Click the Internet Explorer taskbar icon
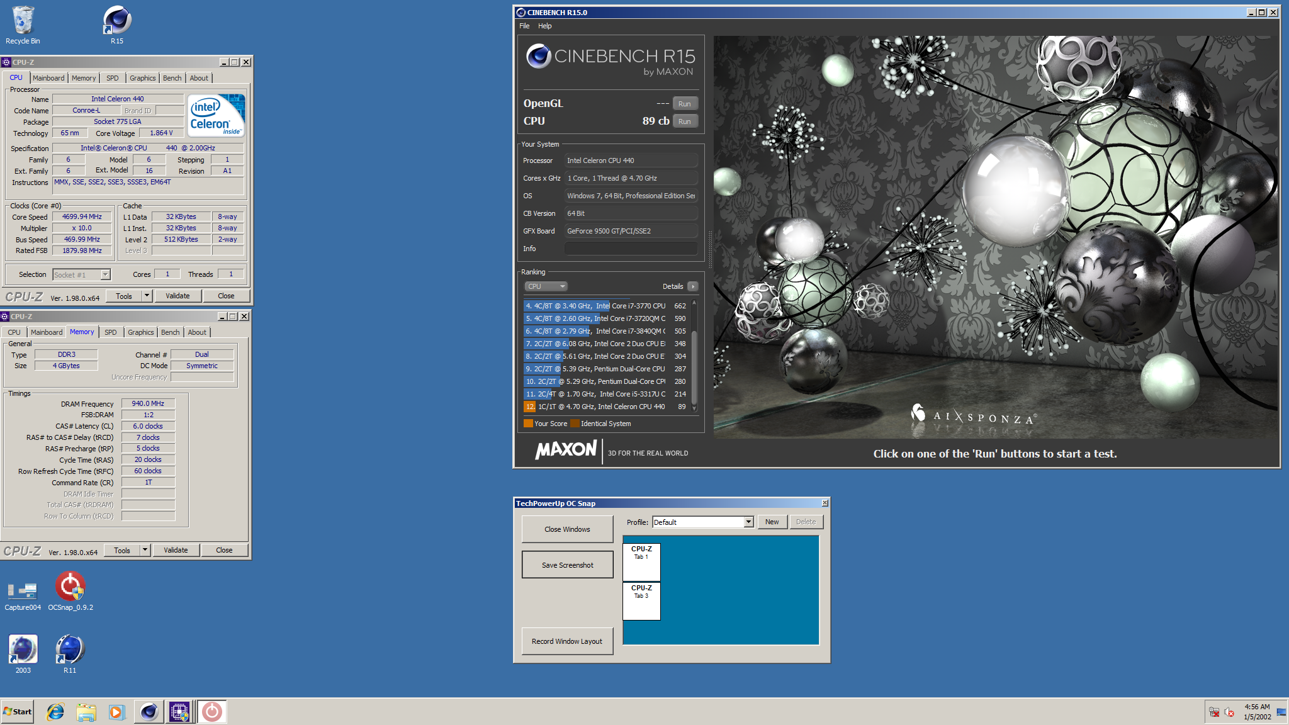Image resolution: width=1289 pixels, height=725 pixels. pos(55,712)
